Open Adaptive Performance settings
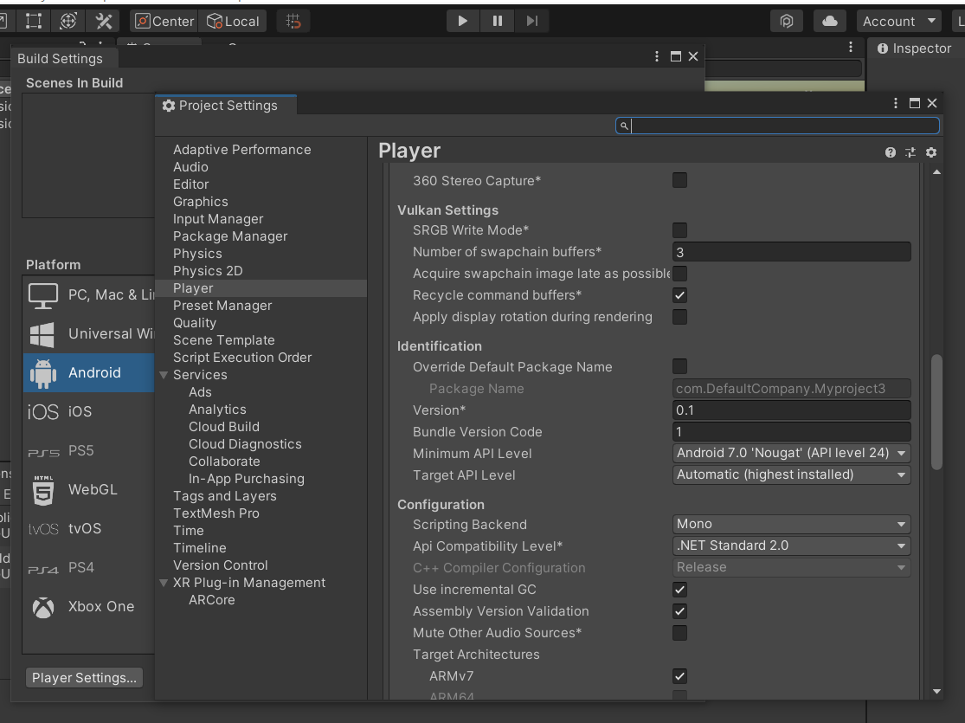This screenshot has width=965, height=723. [x=241, y=150]
